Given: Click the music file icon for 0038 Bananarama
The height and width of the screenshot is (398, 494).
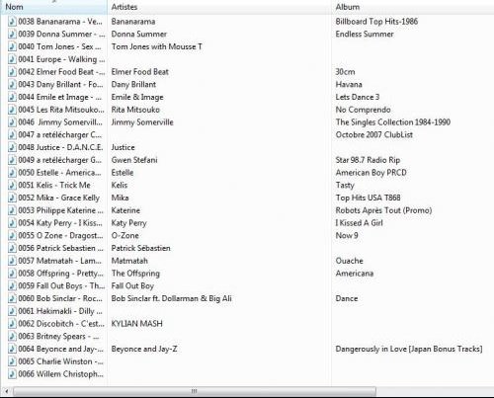Looking at the screenshot, I should click(12, 22).
